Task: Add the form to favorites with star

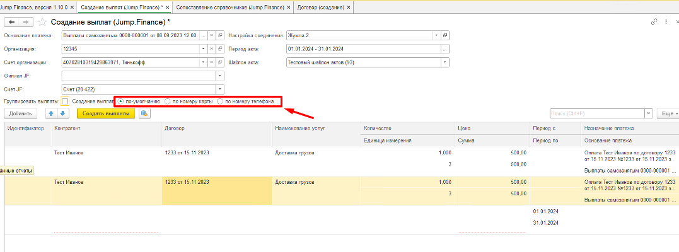Action: pos(42,22)
